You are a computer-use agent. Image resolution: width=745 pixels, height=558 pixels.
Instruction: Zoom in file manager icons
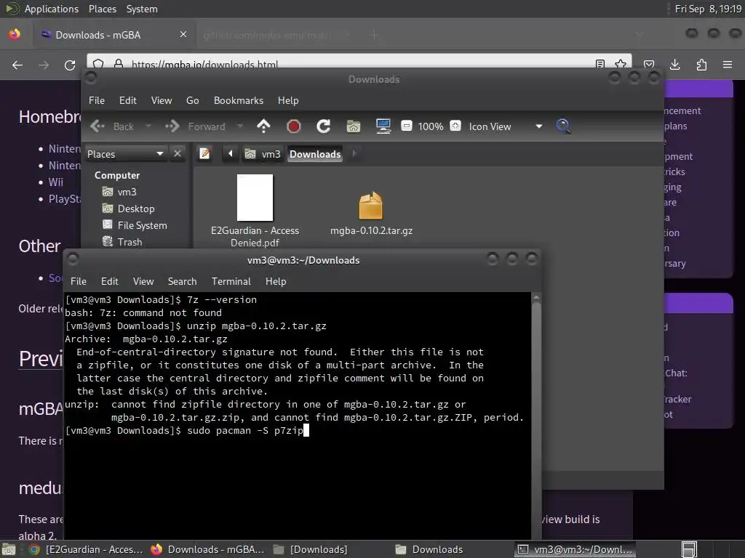[x=455, y=126]
